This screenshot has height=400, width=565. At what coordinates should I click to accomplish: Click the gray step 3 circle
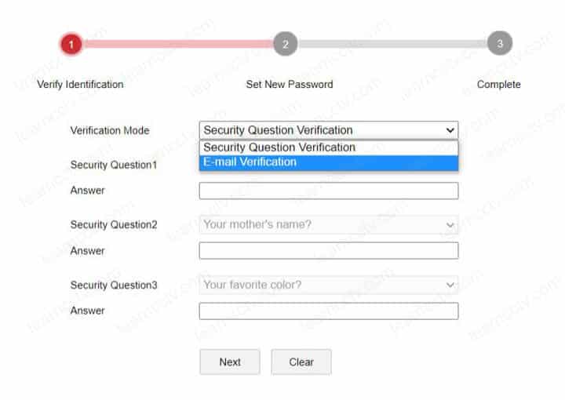(499, 44)
